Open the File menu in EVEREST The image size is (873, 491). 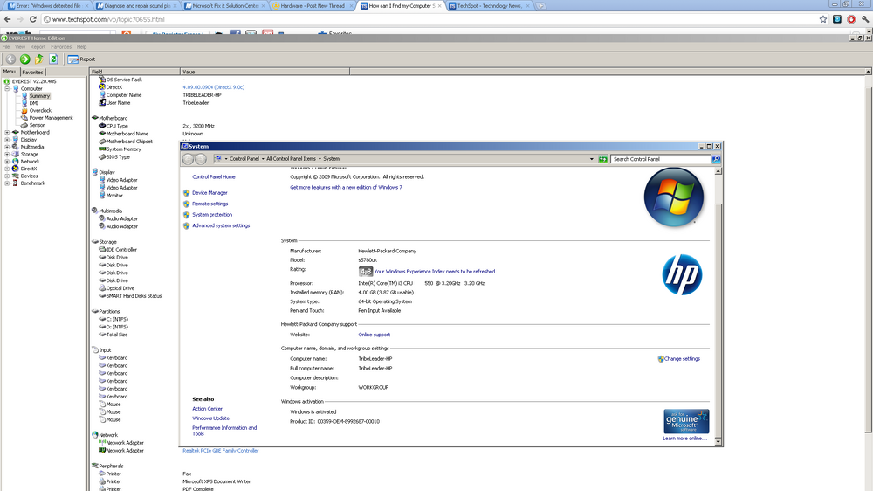6,47
